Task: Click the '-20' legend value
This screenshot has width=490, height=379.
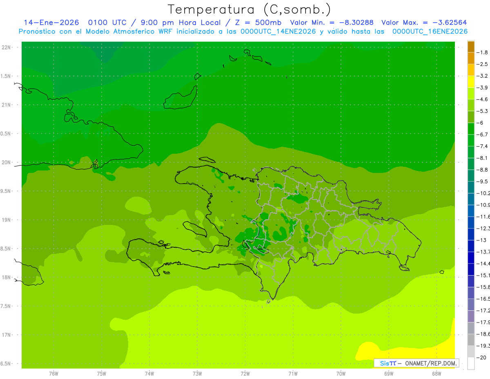Action: pyautogui.click(x=481, y=357)
